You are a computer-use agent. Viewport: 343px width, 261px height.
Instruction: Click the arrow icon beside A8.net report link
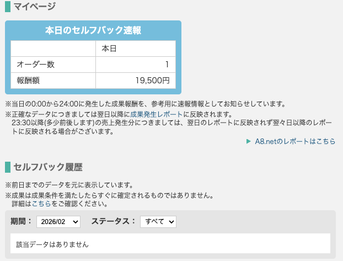pyautogui.click(x=249, y=141)
